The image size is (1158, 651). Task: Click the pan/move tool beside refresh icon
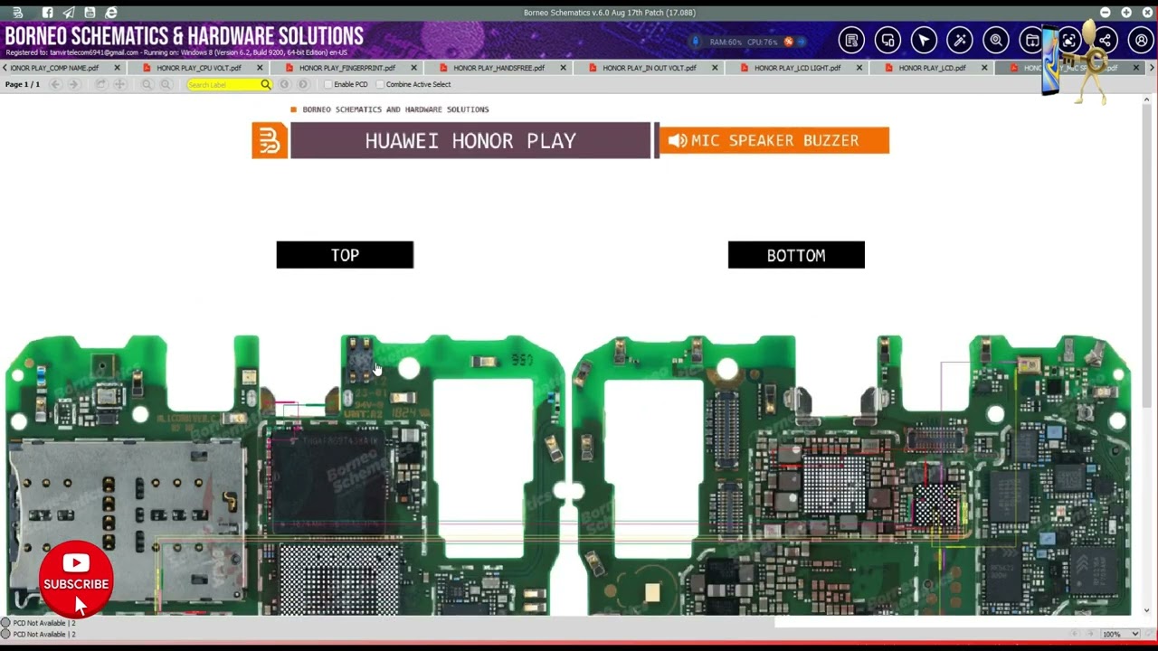pyautogui.click(x=119, y=84)
